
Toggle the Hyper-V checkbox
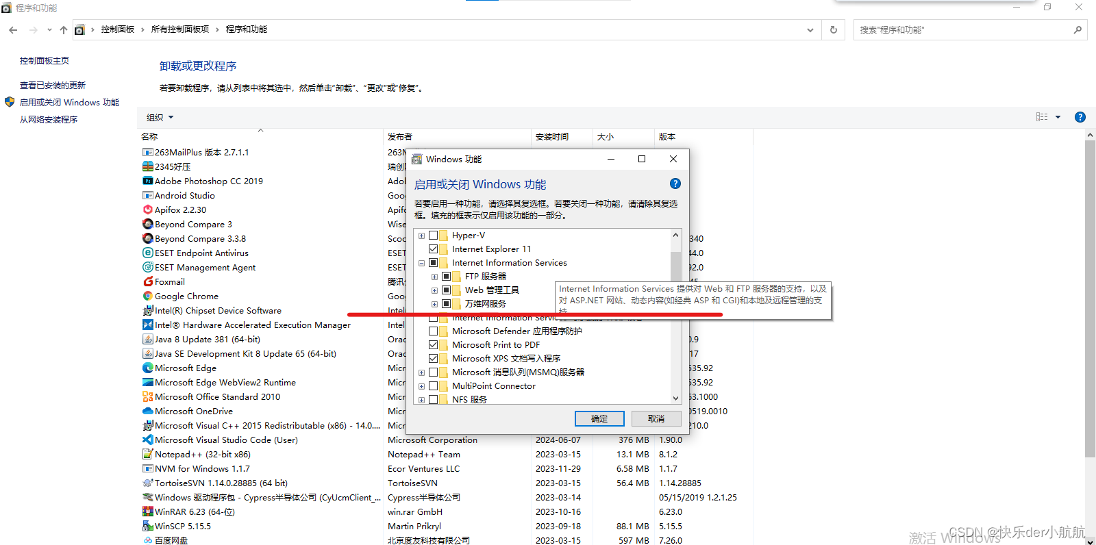[x=433, y=236]
